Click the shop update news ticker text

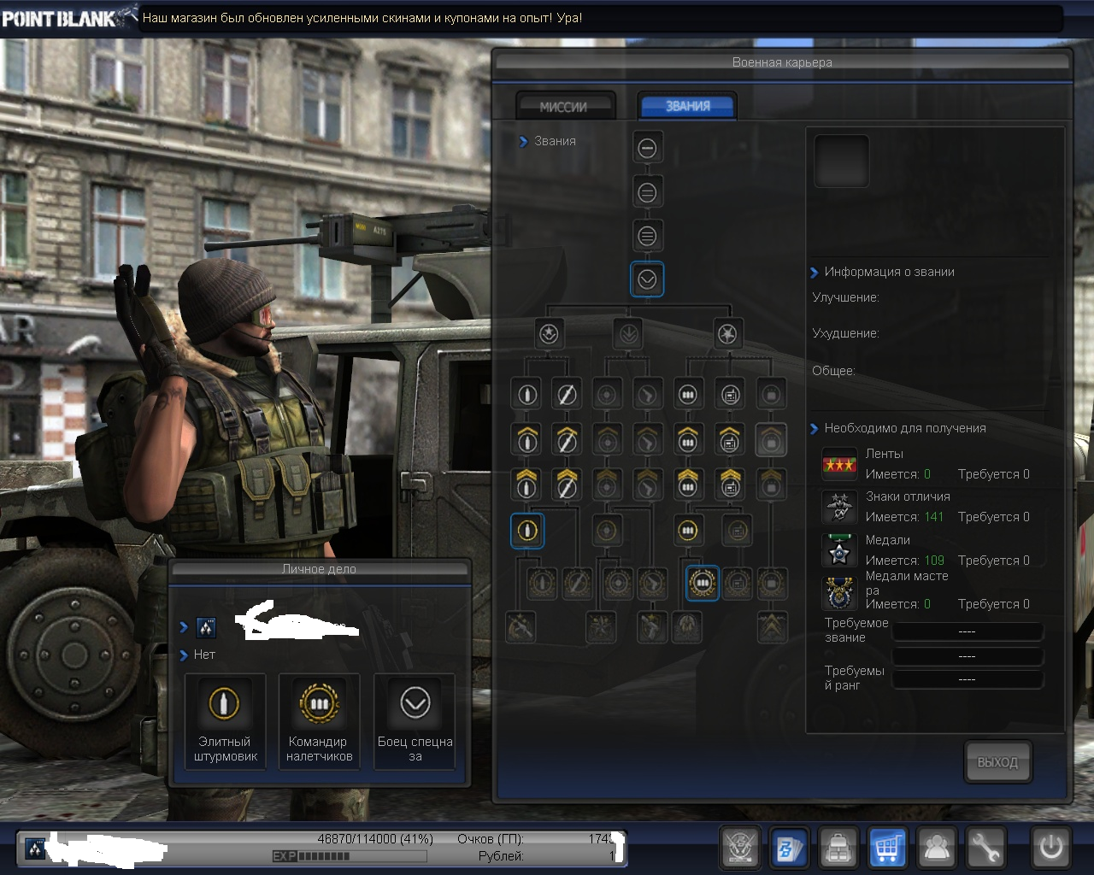click(x=362, y=18)
